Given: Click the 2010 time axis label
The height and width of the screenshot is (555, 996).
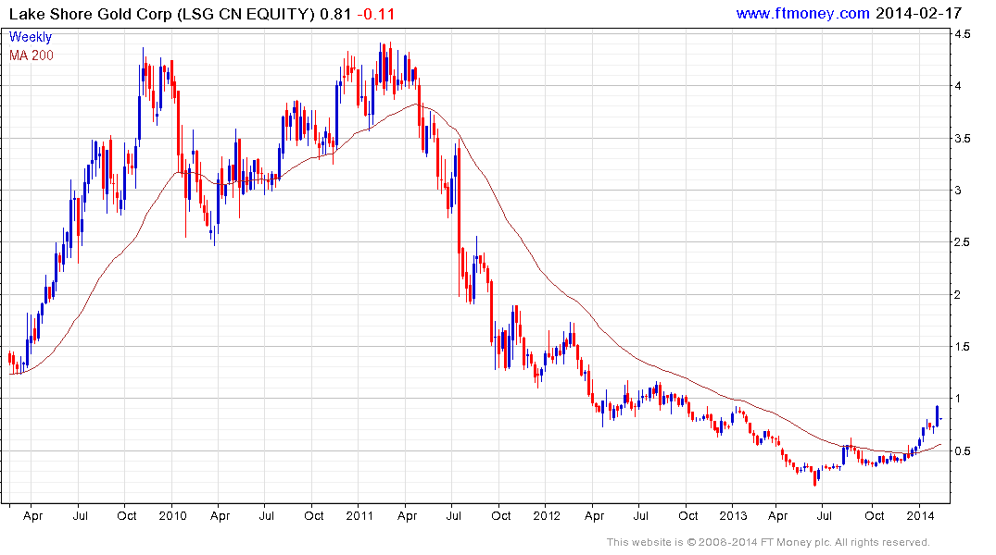Looking at the screenshot, I should 172,515.
